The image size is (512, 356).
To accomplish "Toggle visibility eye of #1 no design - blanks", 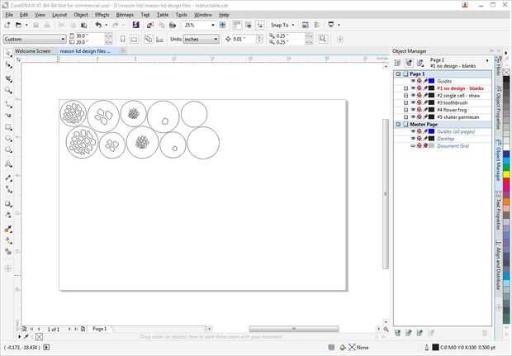I will click(413, 88).
